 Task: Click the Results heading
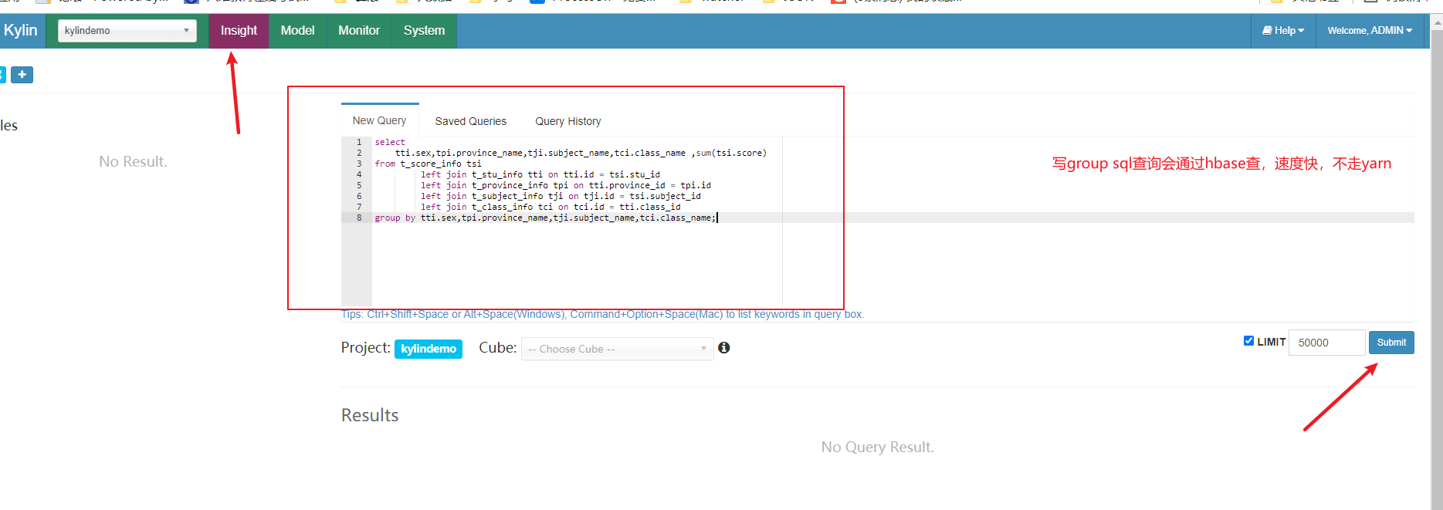(370, 415)
